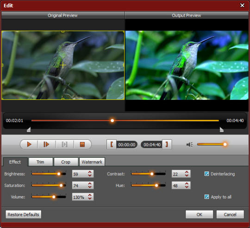
Task: Click the crop center crosshair in Original Preview
Action: 62,65
